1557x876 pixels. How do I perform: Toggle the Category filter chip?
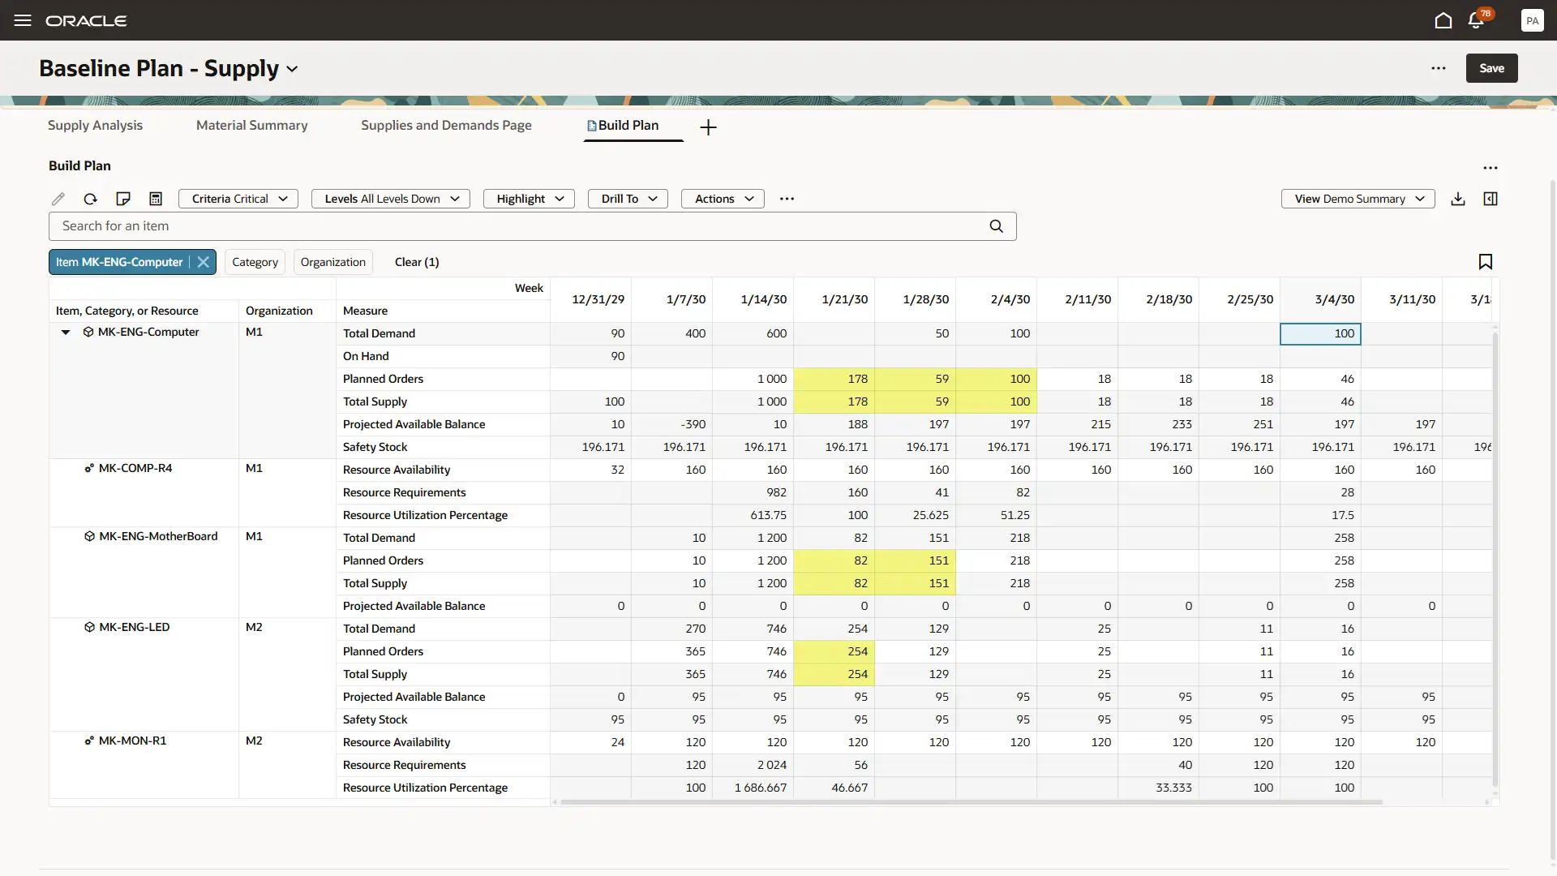[255, 262]
